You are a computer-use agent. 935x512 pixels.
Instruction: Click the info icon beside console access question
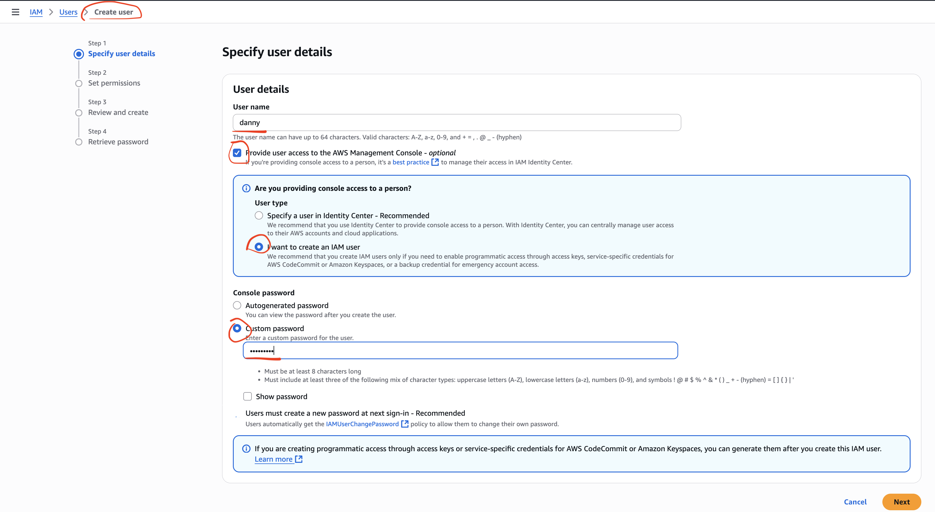[x=246, y=188]
